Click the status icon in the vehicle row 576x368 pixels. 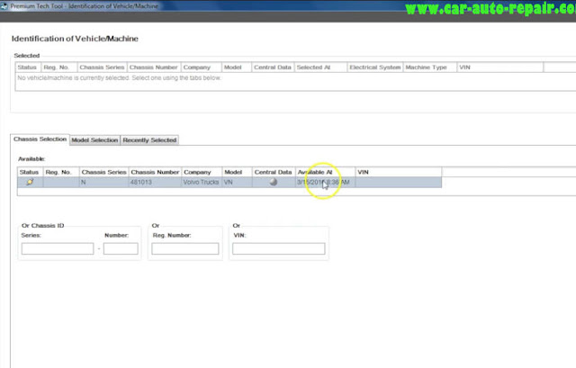[30, 182]
